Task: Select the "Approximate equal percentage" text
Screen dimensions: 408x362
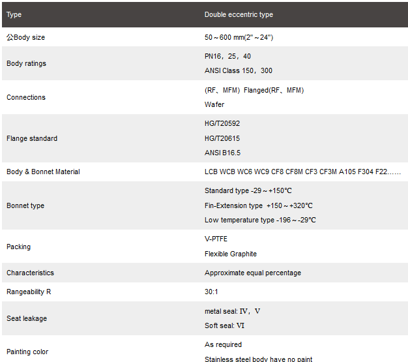Action: pyautogui.click(x=252, y=273)
